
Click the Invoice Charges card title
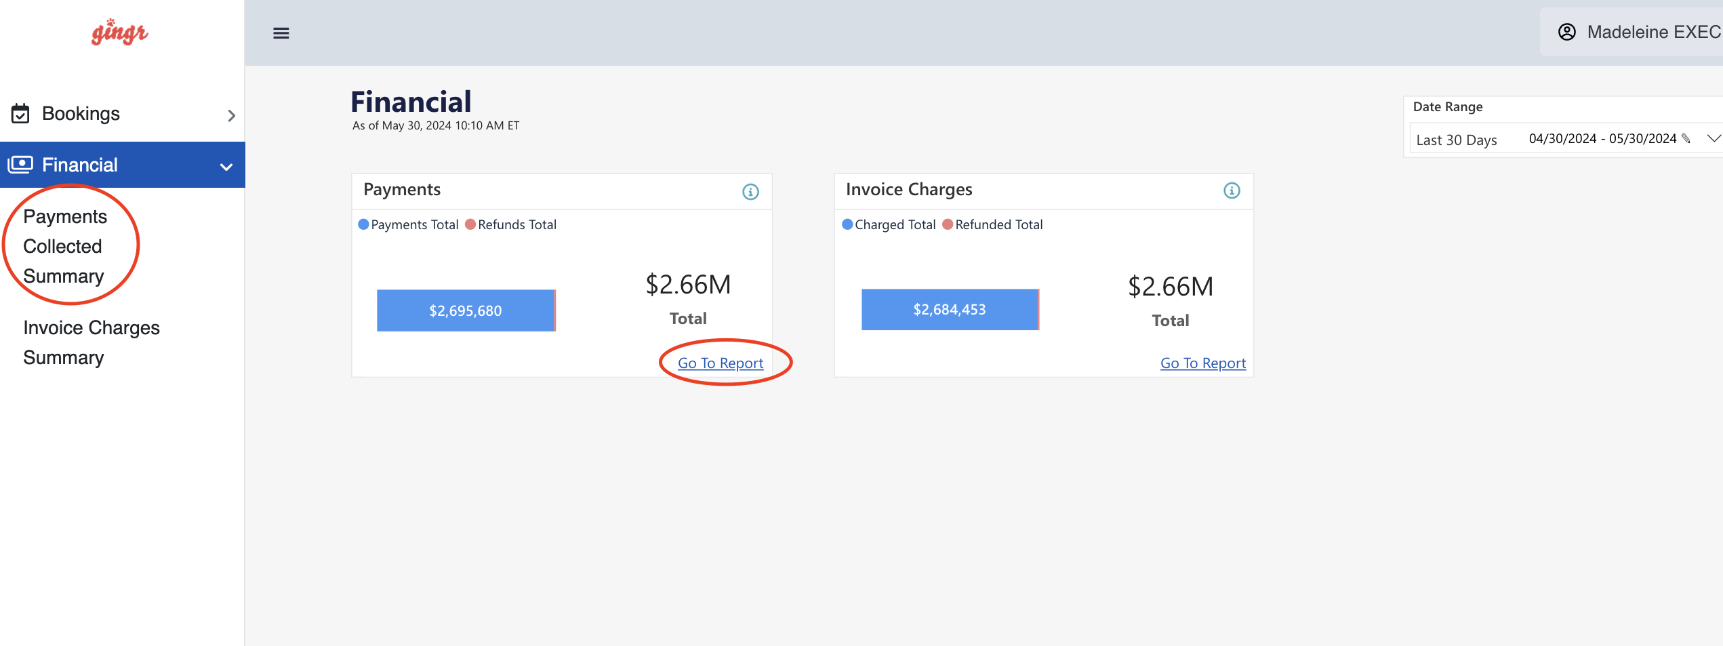(909, 190)
